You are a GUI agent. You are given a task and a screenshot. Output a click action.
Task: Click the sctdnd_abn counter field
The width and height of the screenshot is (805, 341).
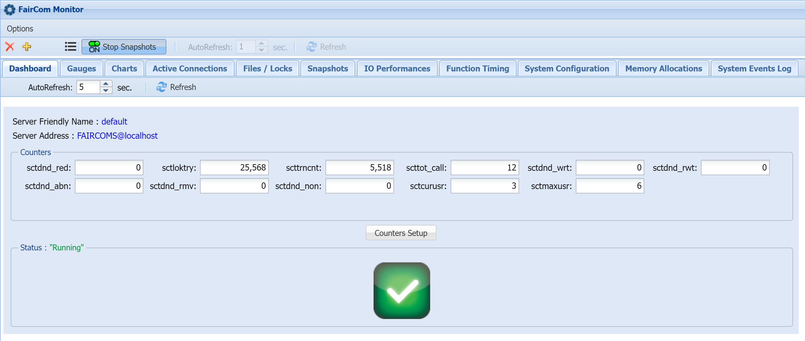pos(109,186)
